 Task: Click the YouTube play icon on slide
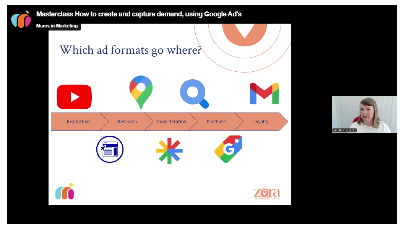click(74, 97)
